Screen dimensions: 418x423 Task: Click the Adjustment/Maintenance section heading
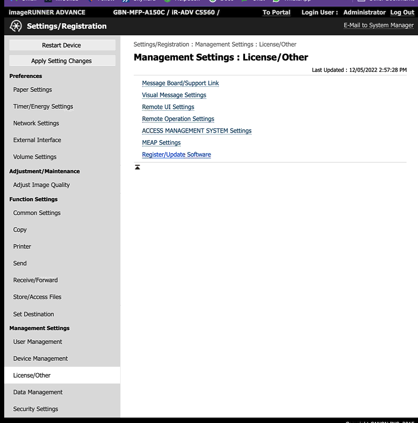[x=44, y=171]
